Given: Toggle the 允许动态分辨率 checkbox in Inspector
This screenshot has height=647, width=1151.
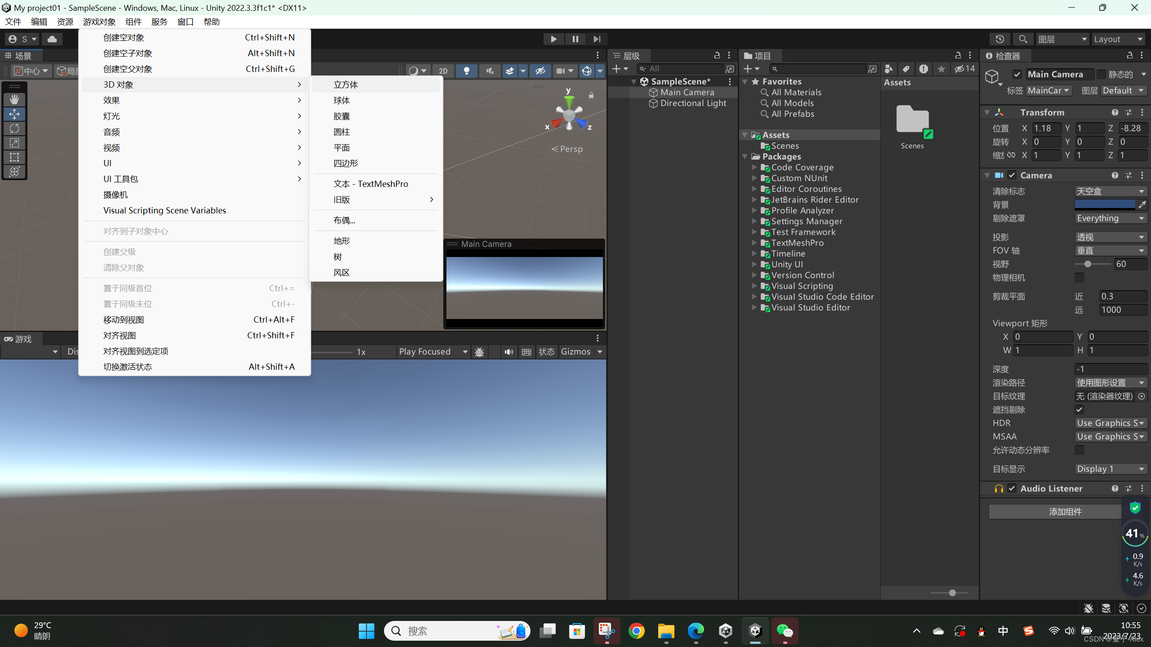Looking at the screenshot, I should click(1080, 449).
